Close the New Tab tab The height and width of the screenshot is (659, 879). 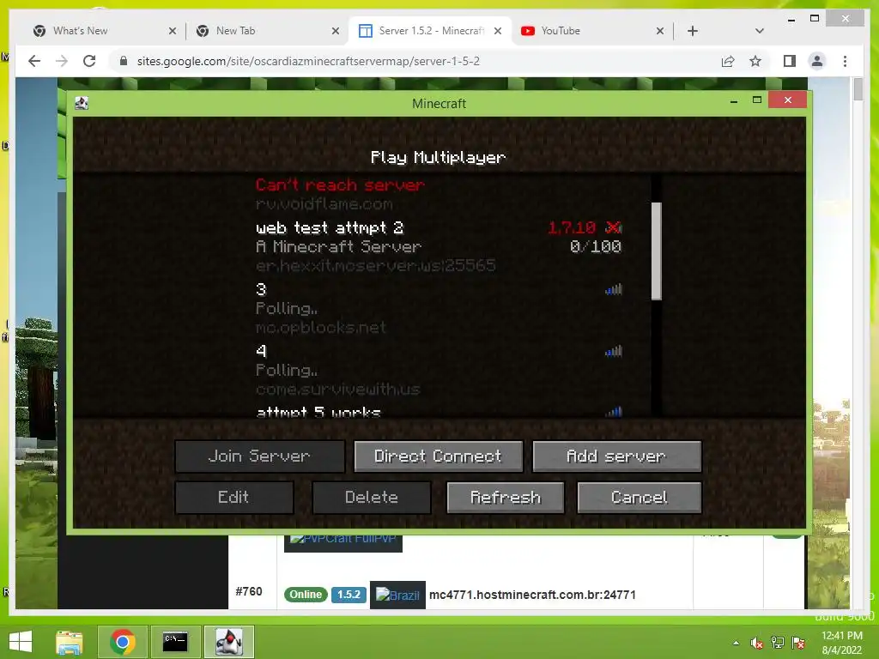tap(336, 31)
